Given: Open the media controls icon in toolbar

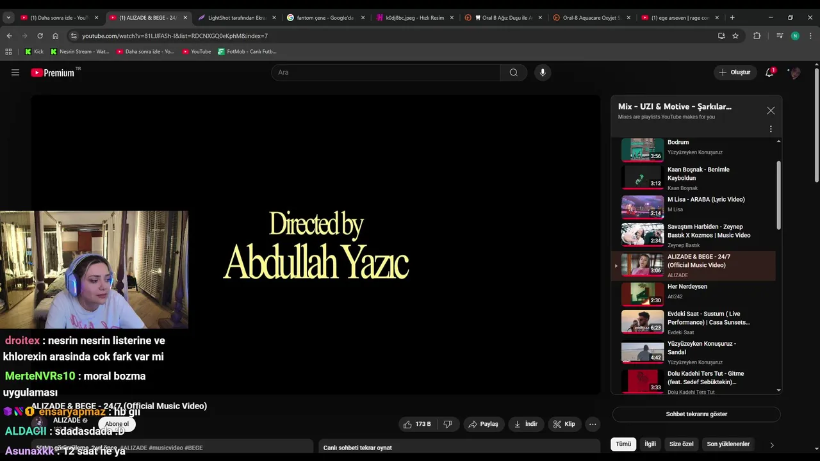Looking at the screenshot, I should [x=780, y=36].
